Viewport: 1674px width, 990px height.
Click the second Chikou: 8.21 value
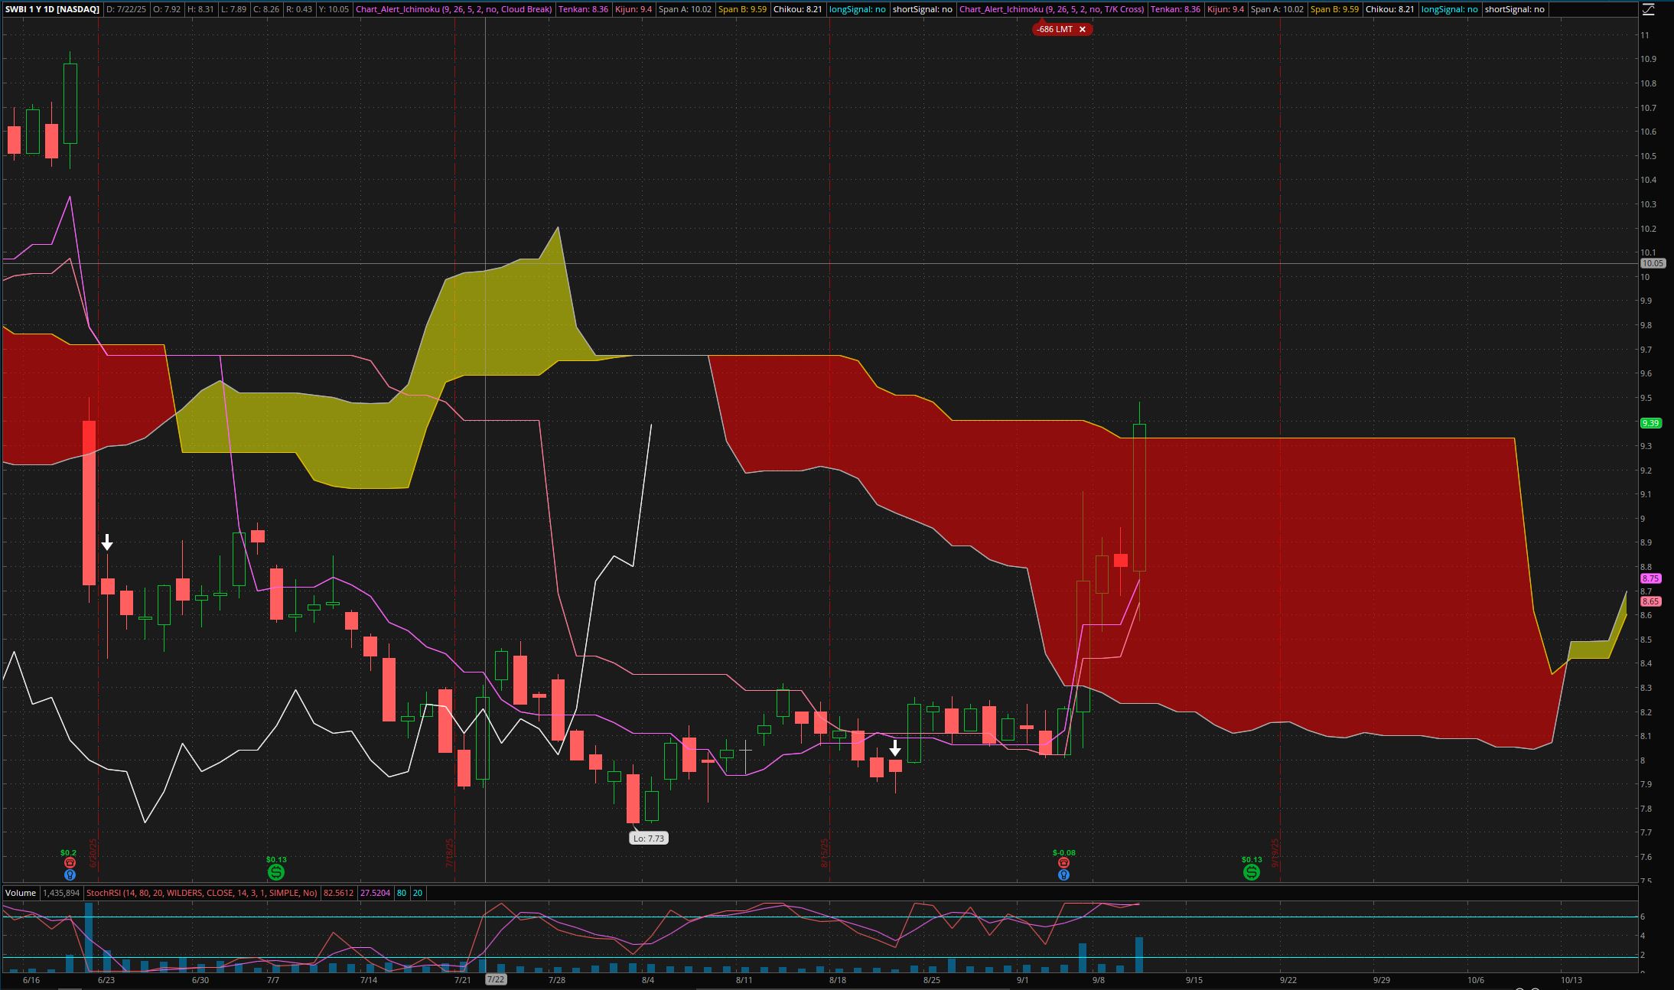1390,9
